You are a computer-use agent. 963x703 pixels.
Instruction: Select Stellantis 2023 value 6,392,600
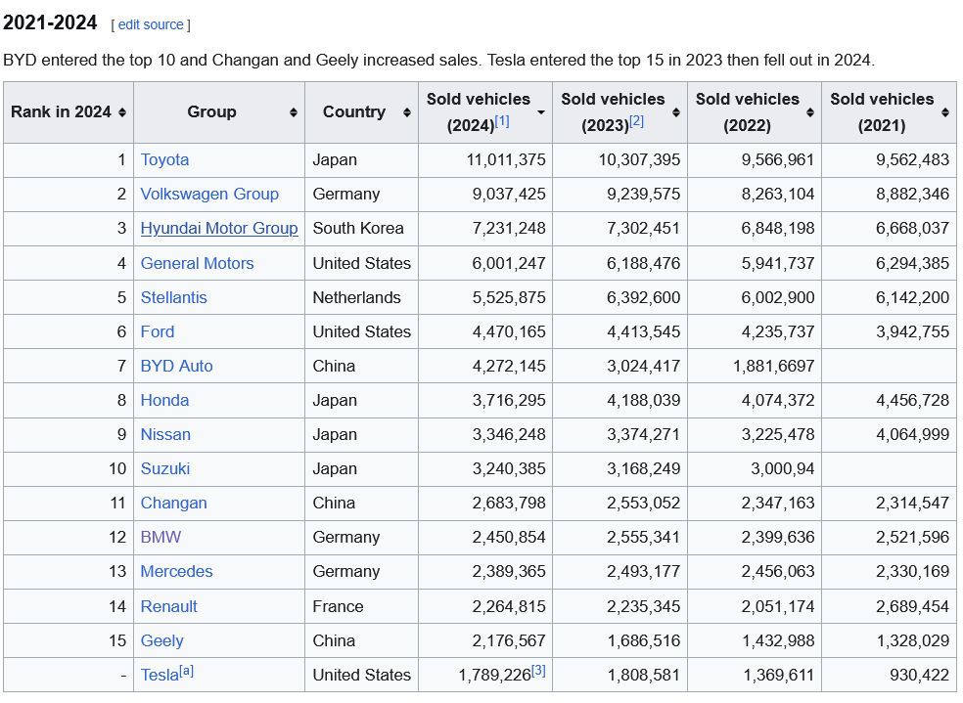click(x=644, y=297)
